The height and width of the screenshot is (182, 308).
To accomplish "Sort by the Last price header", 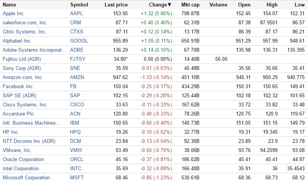I will tap(116, 5).
